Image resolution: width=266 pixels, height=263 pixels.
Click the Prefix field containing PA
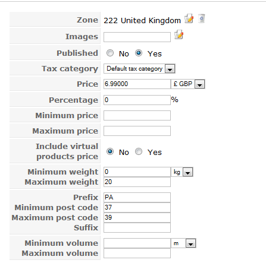137,198
